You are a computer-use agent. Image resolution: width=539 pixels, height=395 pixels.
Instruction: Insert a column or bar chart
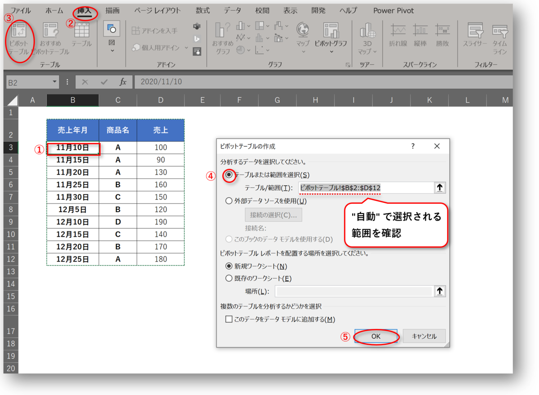pyautogui.click(x=241, y=26)
